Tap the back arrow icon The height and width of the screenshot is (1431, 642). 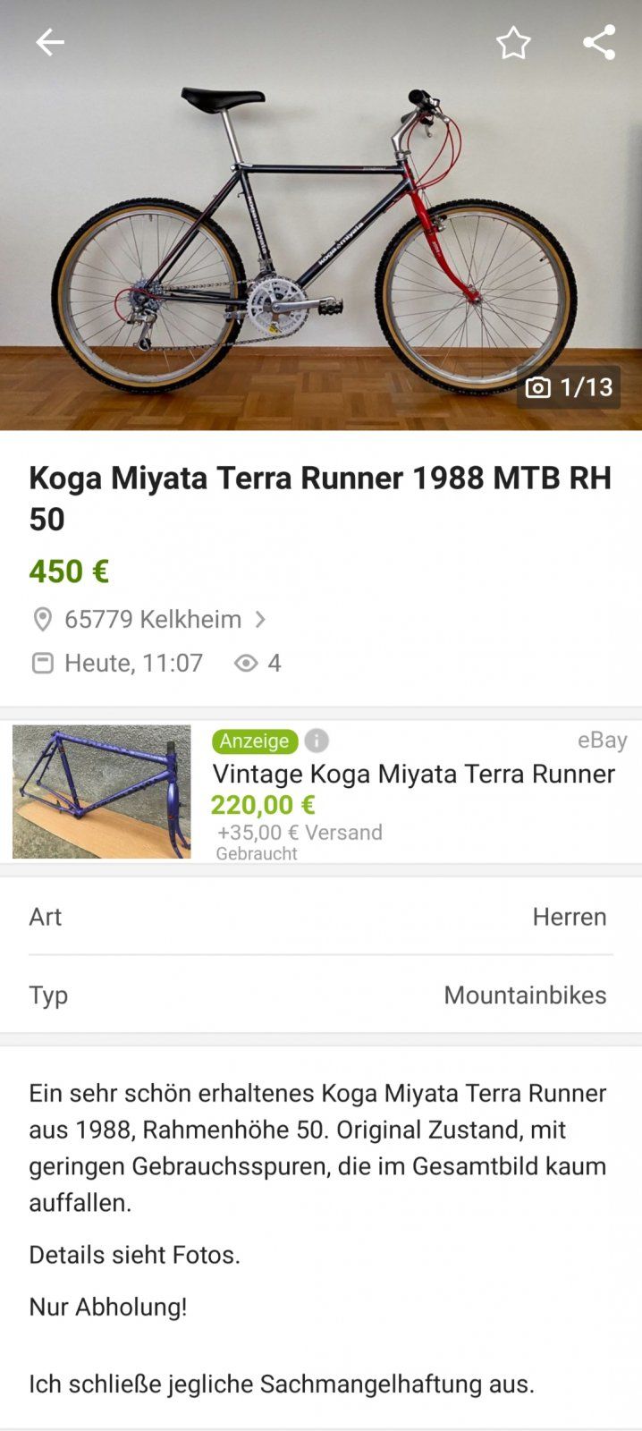pyautogui.click(x=50, y=42)
